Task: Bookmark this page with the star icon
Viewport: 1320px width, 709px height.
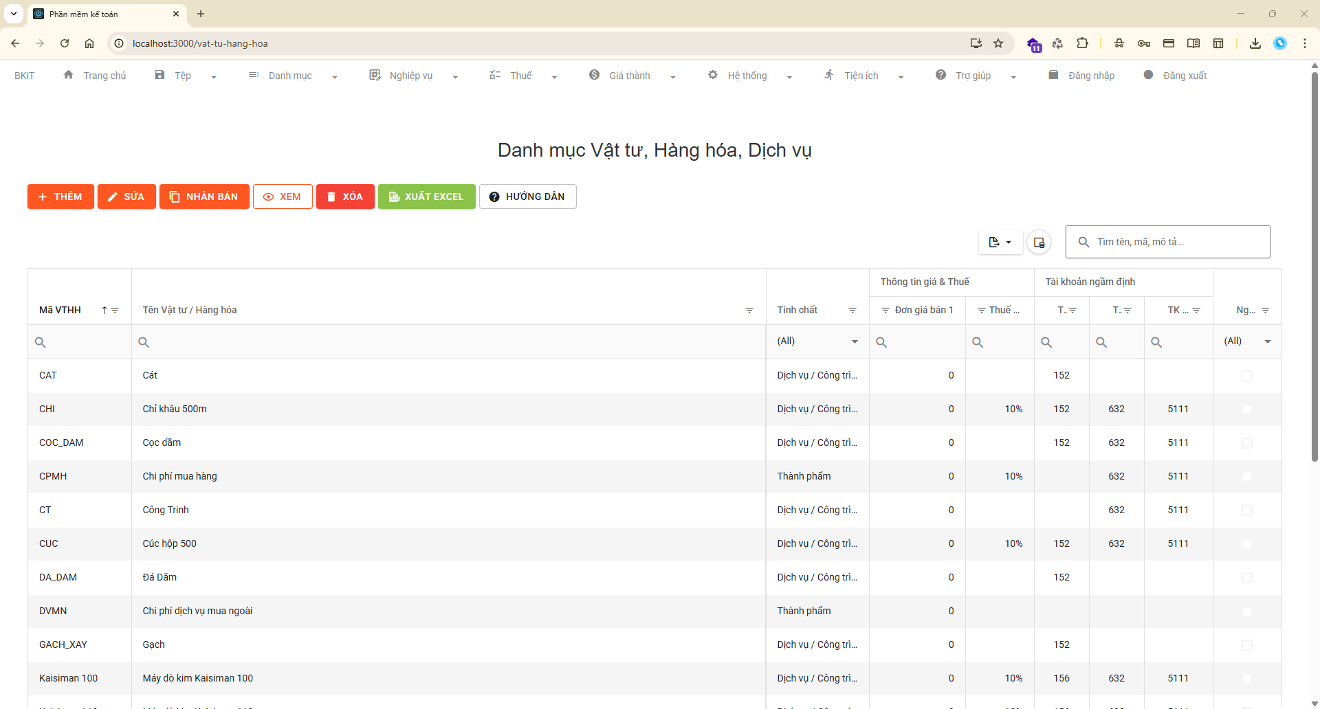Action: (998, 43)
